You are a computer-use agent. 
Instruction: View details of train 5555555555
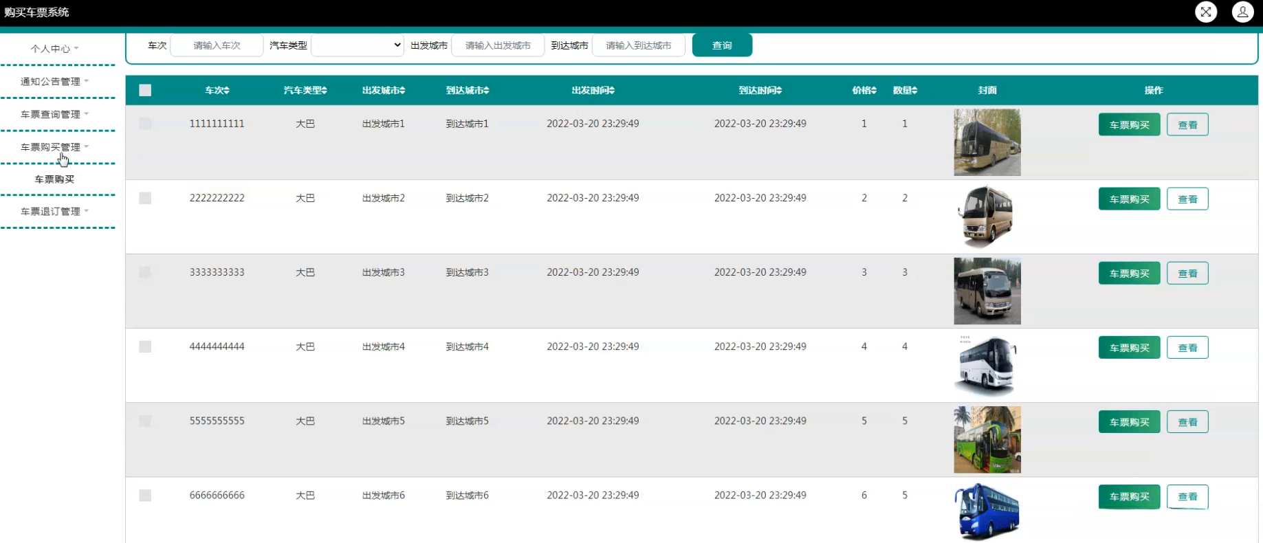coord(1187,421)
